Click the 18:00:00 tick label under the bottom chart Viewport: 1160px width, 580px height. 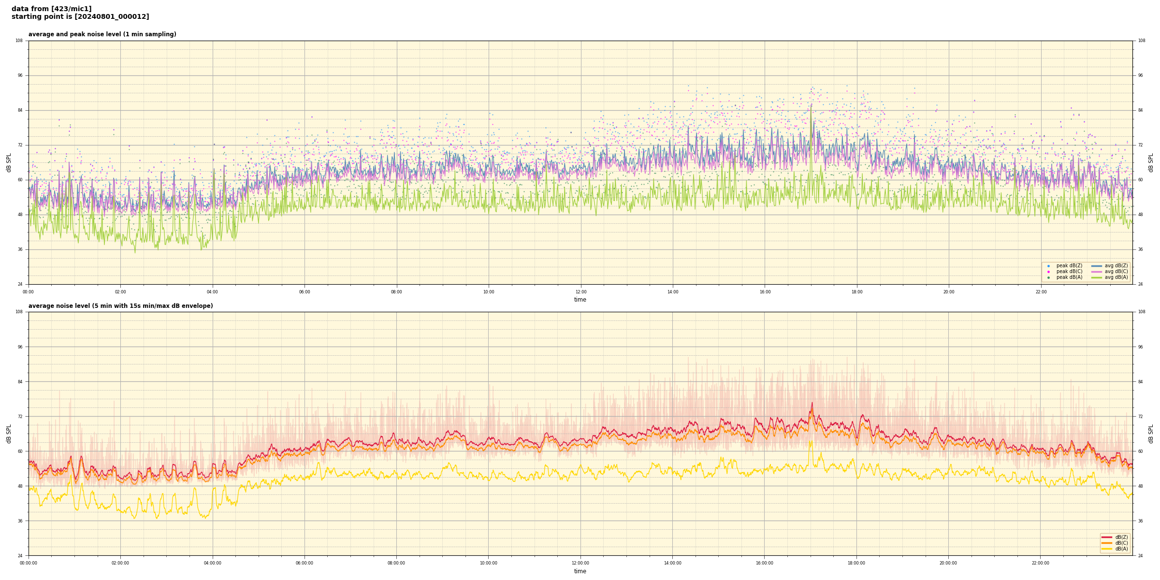point(856,563)
